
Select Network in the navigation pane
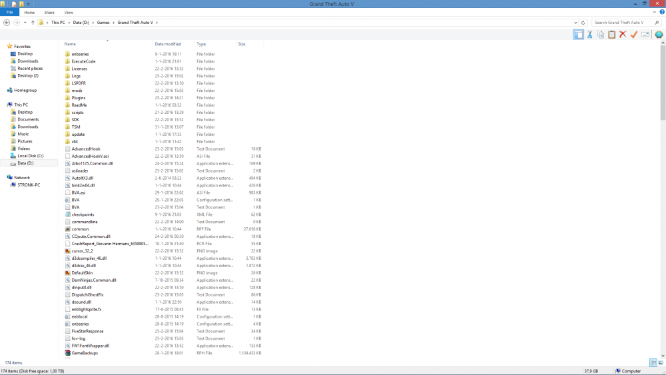pyautogui.click(x=22, y=178)
